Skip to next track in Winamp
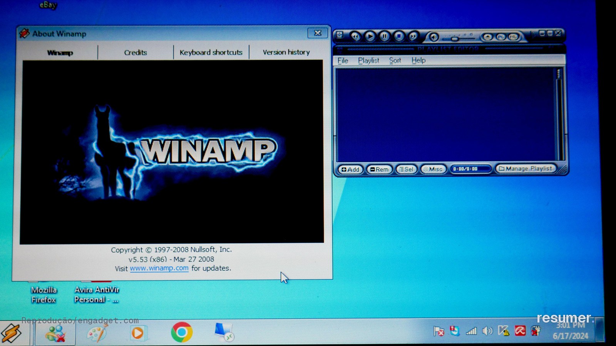616x346 pixels. [413, 37]
